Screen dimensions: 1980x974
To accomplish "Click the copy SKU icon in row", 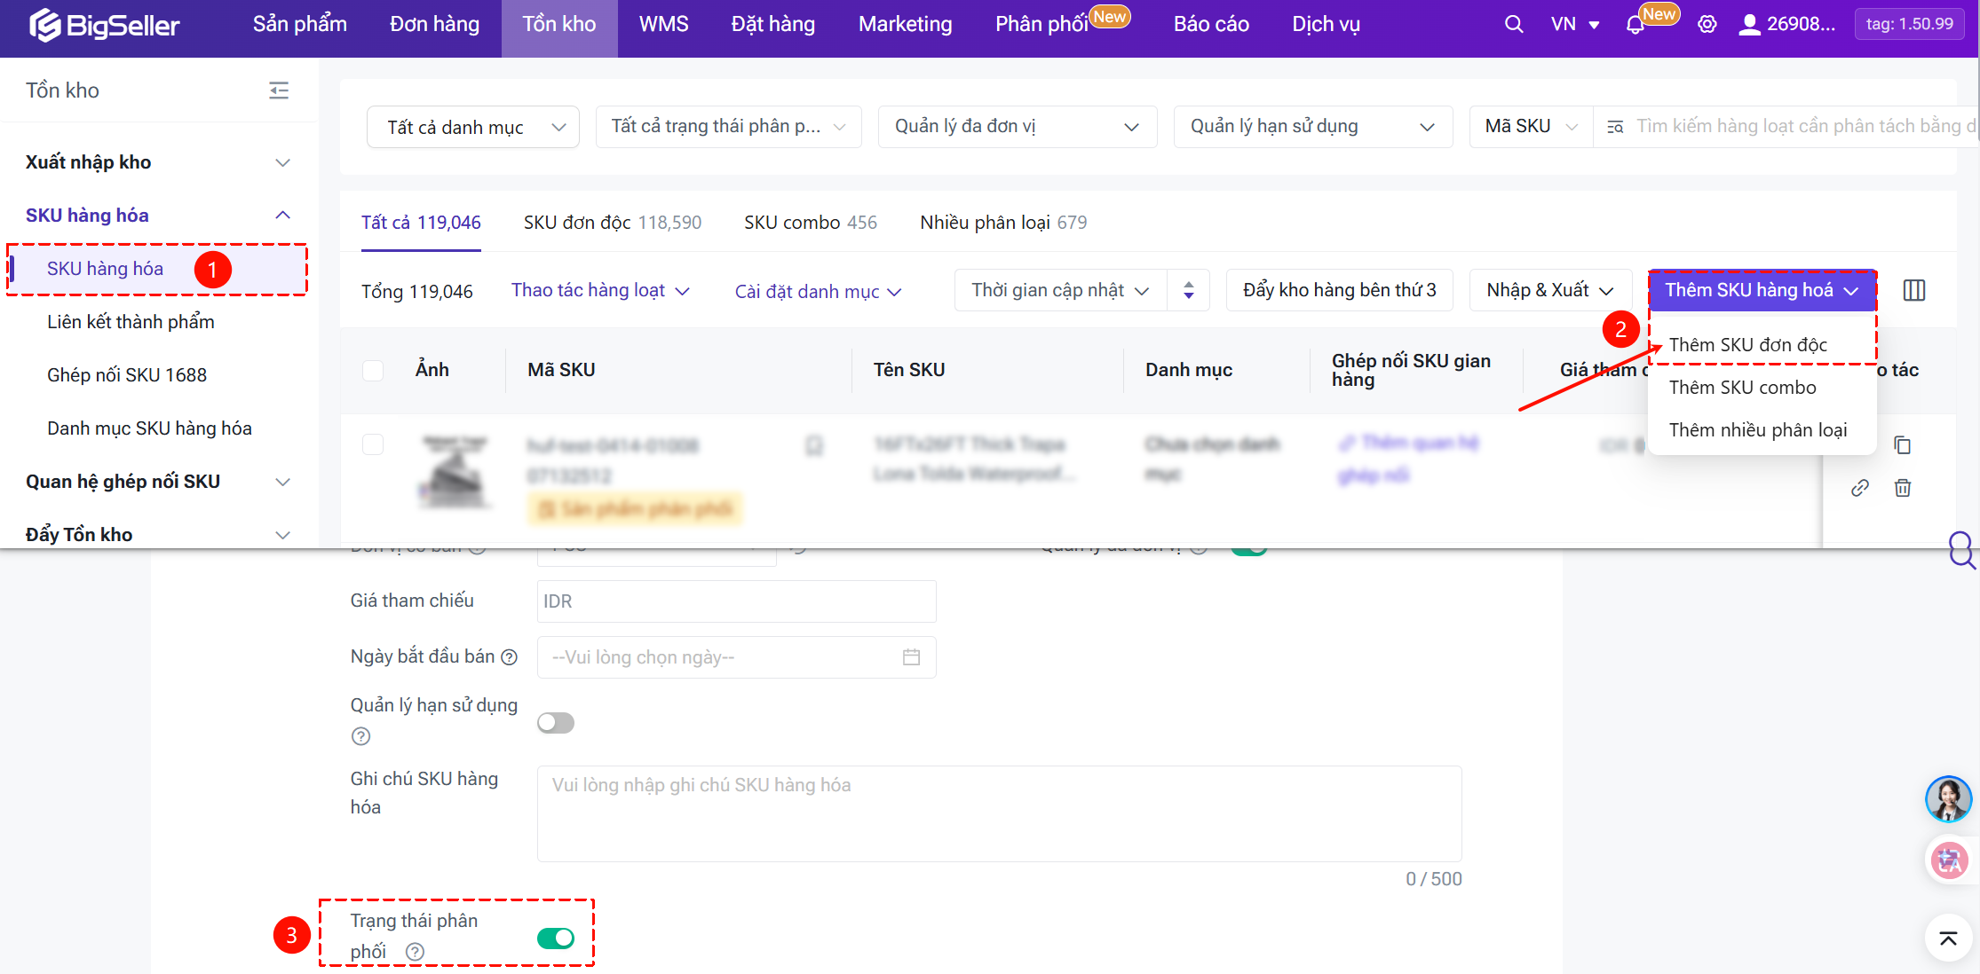I will point(1902,444).
